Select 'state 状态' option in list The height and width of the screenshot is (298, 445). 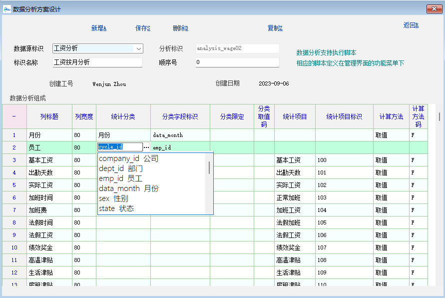(116, 208)
